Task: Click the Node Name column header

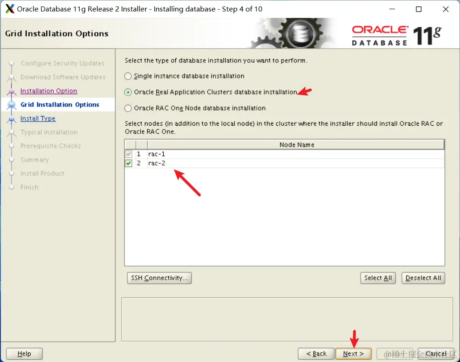Action: (296, 145)
